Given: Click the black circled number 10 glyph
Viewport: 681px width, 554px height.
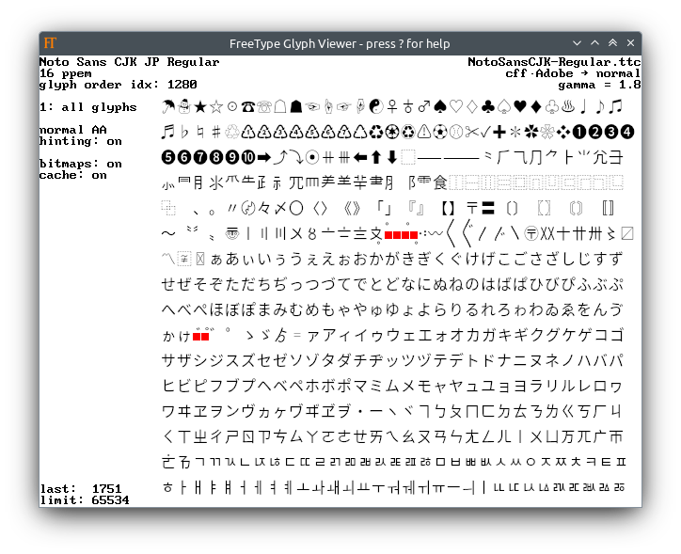Looking at the screenshot, I should (x=248, y=157).
